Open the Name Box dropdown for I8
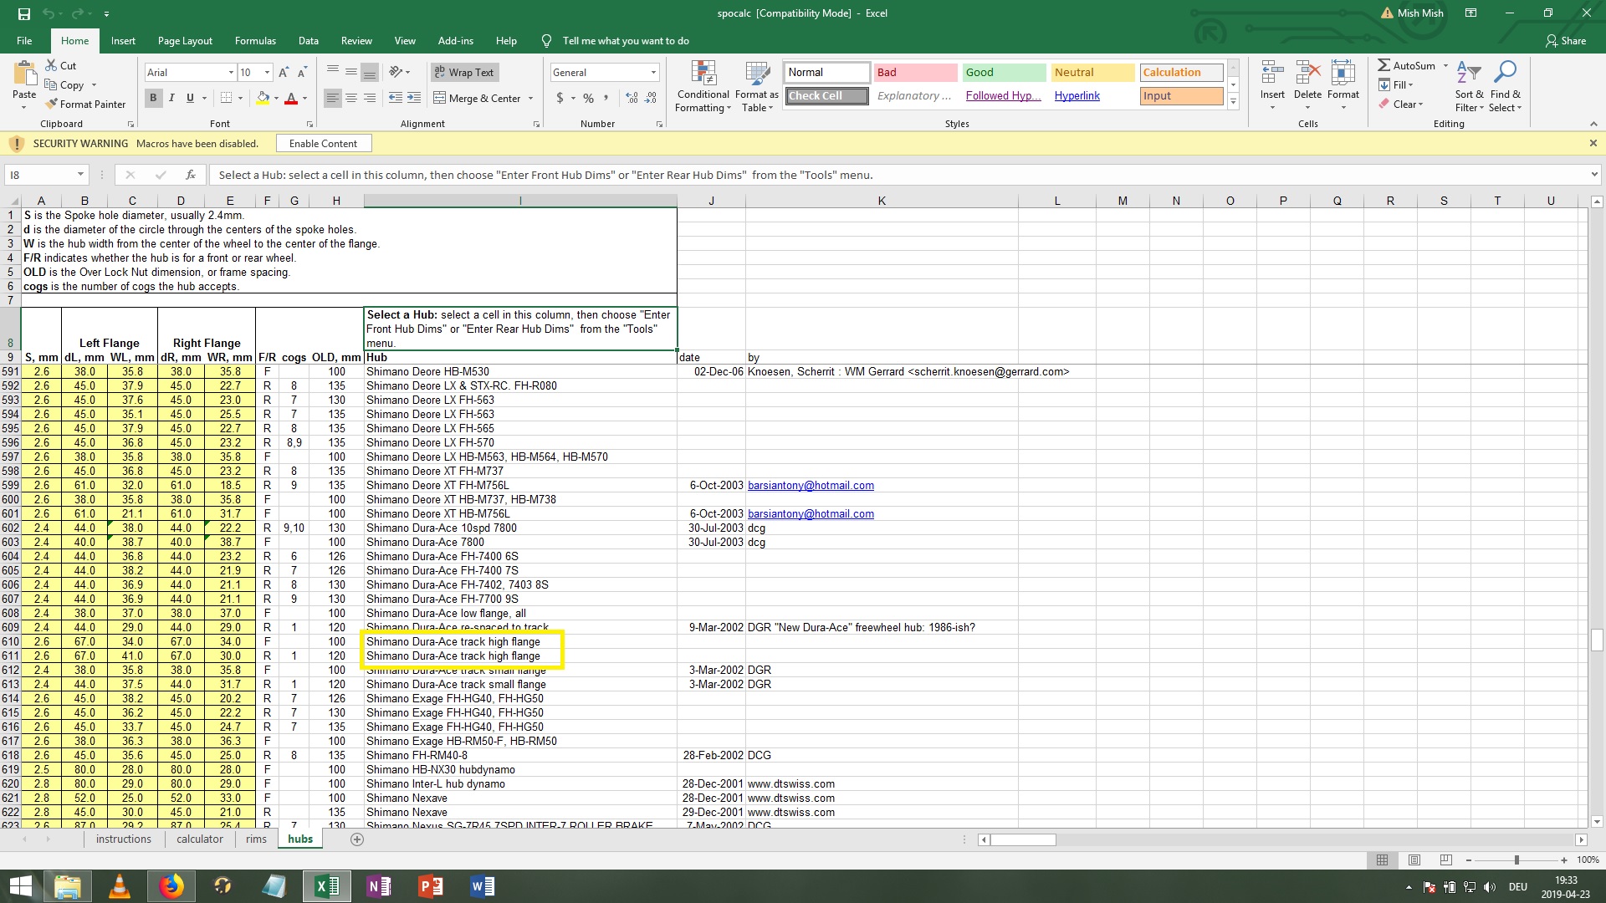The height and width of the screenshot is (903, 1606). coord(80,175)
